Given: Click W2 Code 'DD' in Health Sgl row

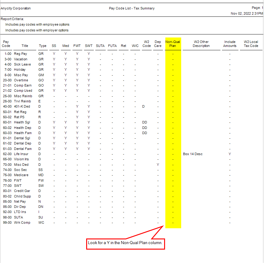Looking at the screenshot, I should click(145, 122).
